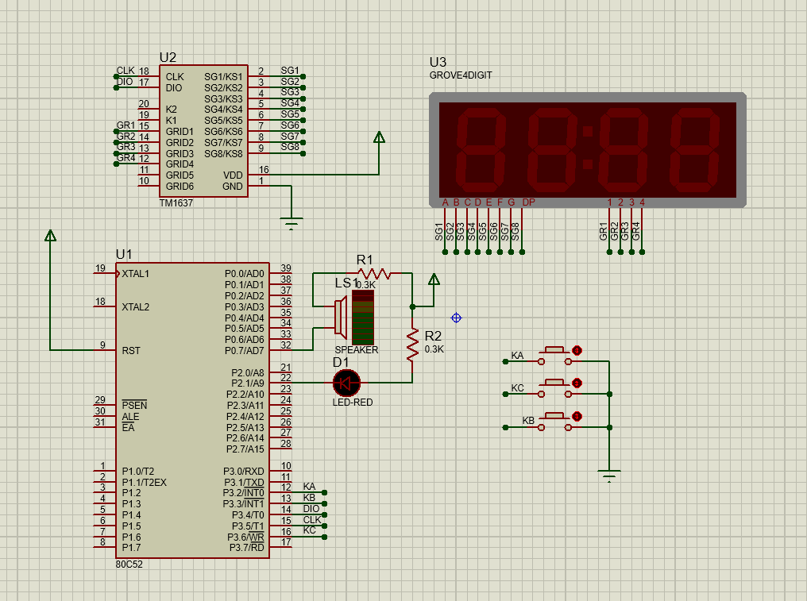This screenshot has width=807, height=601.
Task: Select the vertical resistor R2
Action: [412, 344]
